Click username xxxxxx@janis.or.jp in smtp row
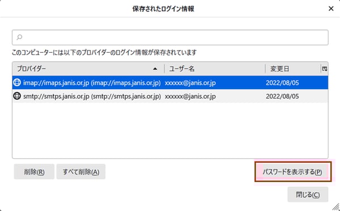 coord(190,96)
